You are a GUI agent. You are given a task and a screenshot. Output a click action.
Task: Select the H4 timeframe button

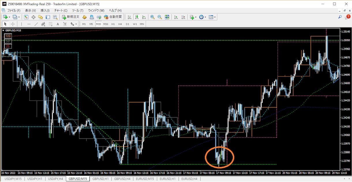coord(120,24)
